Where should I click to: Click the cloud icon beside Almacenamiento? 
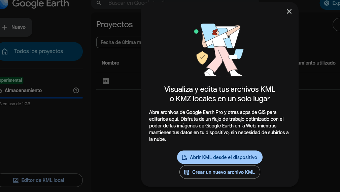pyautogui.click(x=1, y=90)
